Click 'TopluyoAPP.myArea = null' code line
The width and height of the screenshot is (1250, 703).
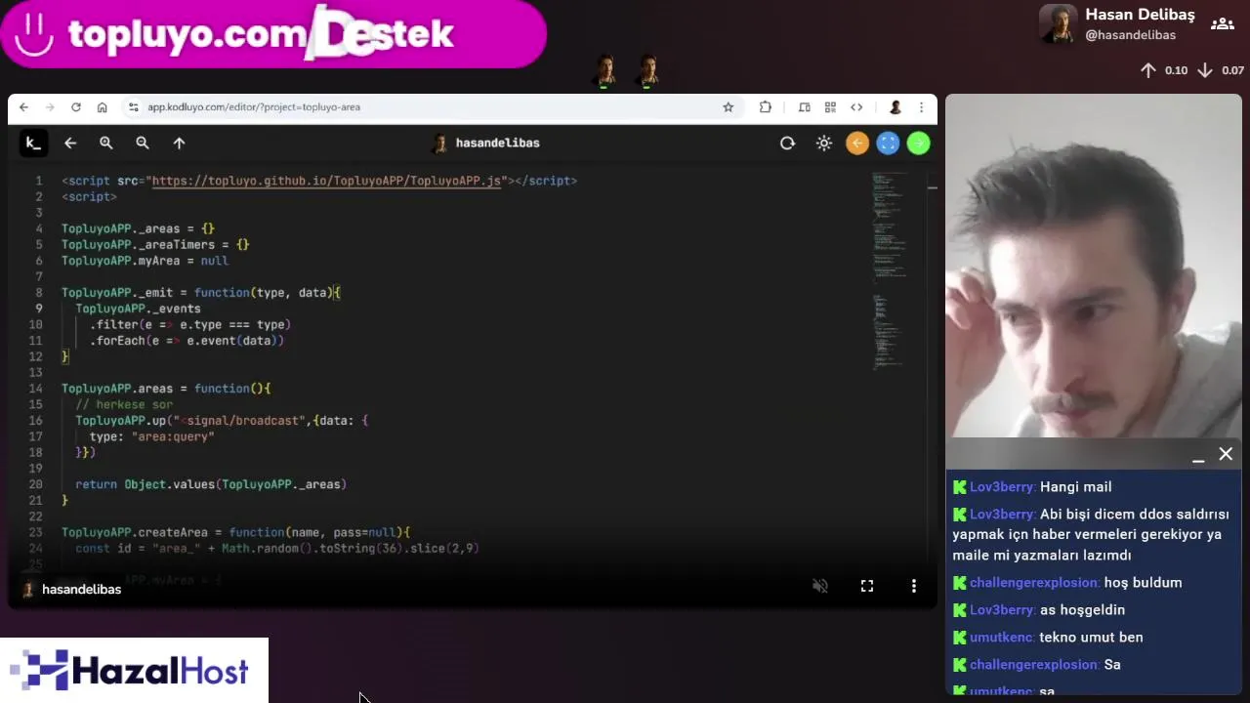pos(145,261)
